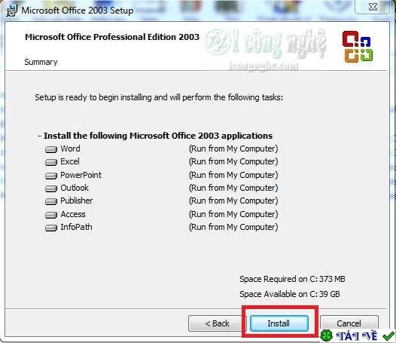Click the setup icon in title bar
Screen dimensions: 396x343
point(11,11)
